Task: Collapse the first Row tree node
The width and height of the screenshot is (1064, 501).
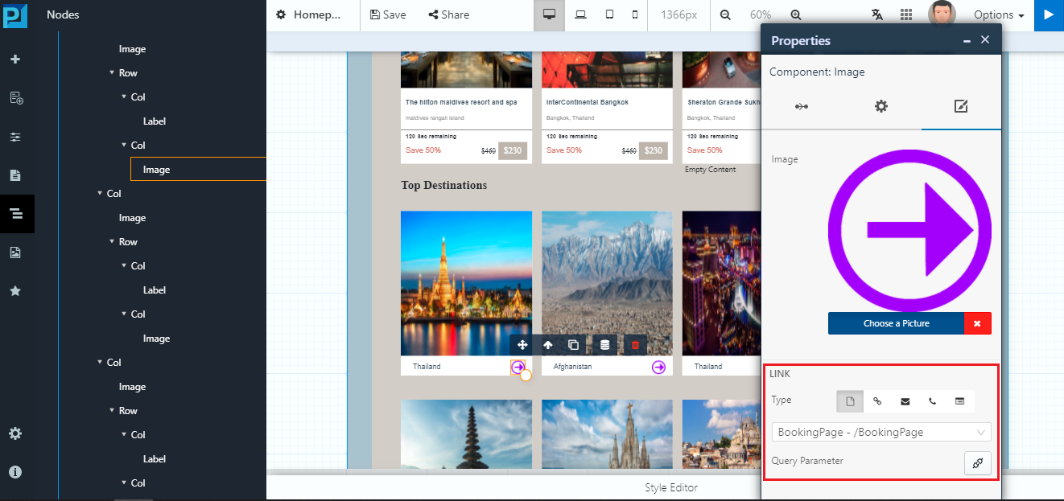Action: (x=112, y=72)
